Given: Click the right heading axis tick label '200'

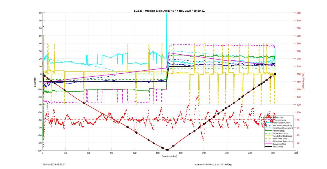Looking at the screenshot, I should tap(298, 74).
